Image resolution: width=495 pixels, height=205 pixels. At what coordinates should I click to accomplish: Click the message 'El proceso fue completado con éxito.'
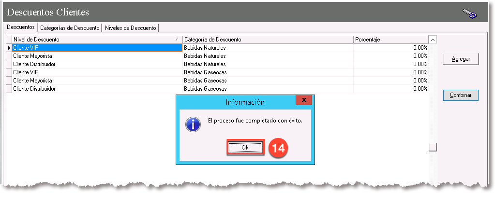(255, 121)
